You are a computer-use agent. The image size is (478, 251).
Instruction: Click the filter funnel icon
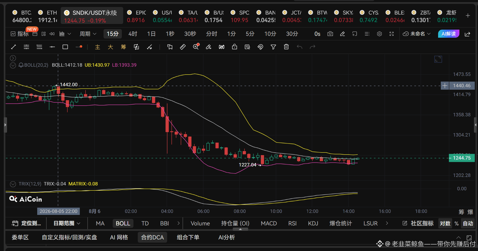(x=273, y=47)
